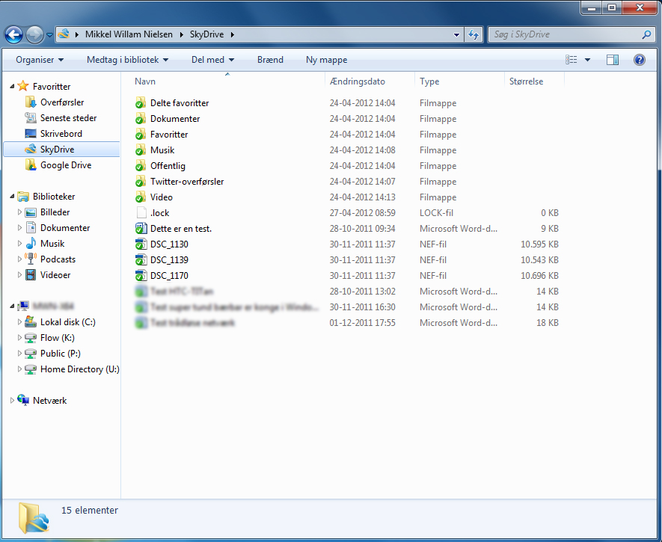The width and height of the screenshot is (662, 542).
Task: Collapse the Favoritter tree section
Action: tap(12, 87)
